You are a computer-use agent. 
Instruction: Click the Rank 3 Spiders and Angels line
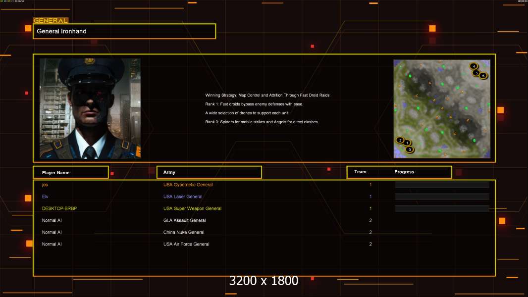pos(262,122)
